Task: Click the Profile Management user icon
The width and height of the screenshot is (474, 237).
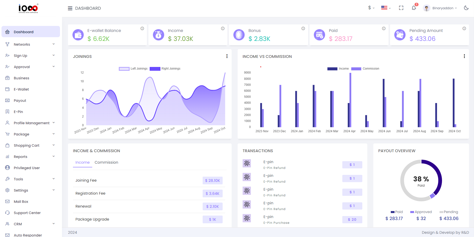Action: tap(7, 123)
